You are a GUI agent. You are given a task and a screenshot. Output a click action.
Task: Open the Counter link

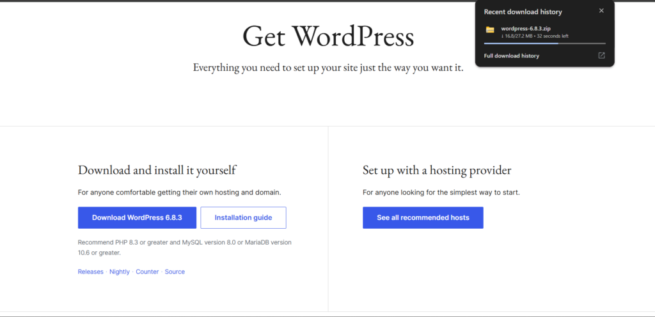coord(147,272)
